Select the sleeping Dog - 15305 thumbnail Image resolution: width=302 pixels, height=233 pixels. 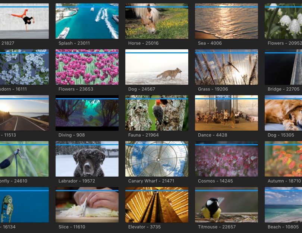click(283, 114)
